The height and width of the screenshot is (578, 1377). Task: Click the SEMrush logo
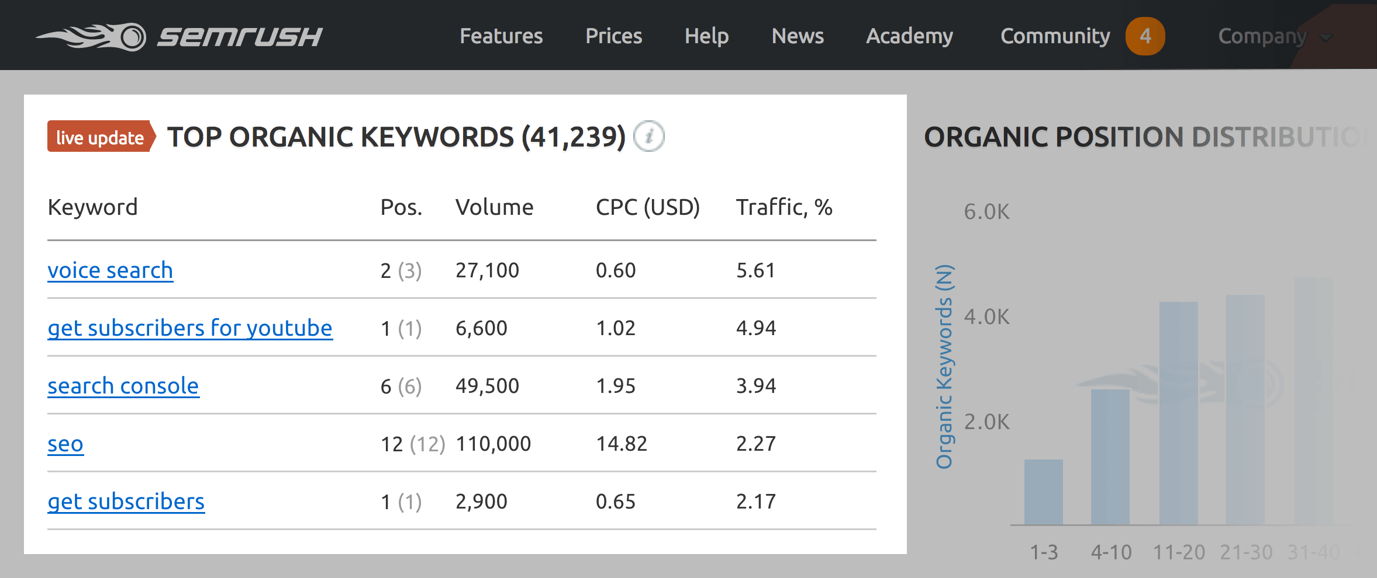[x=178, y=37]
